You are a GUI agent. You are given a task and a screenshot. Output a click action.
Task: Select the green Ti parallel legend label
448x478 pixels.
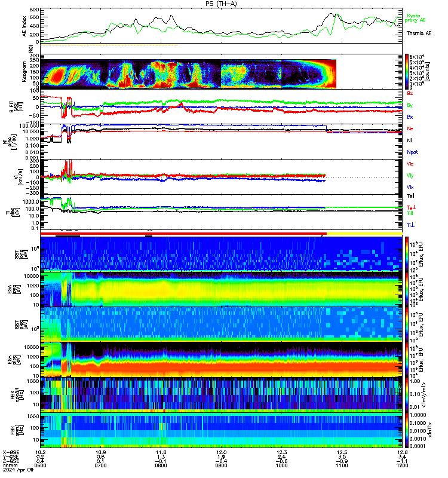410,213
